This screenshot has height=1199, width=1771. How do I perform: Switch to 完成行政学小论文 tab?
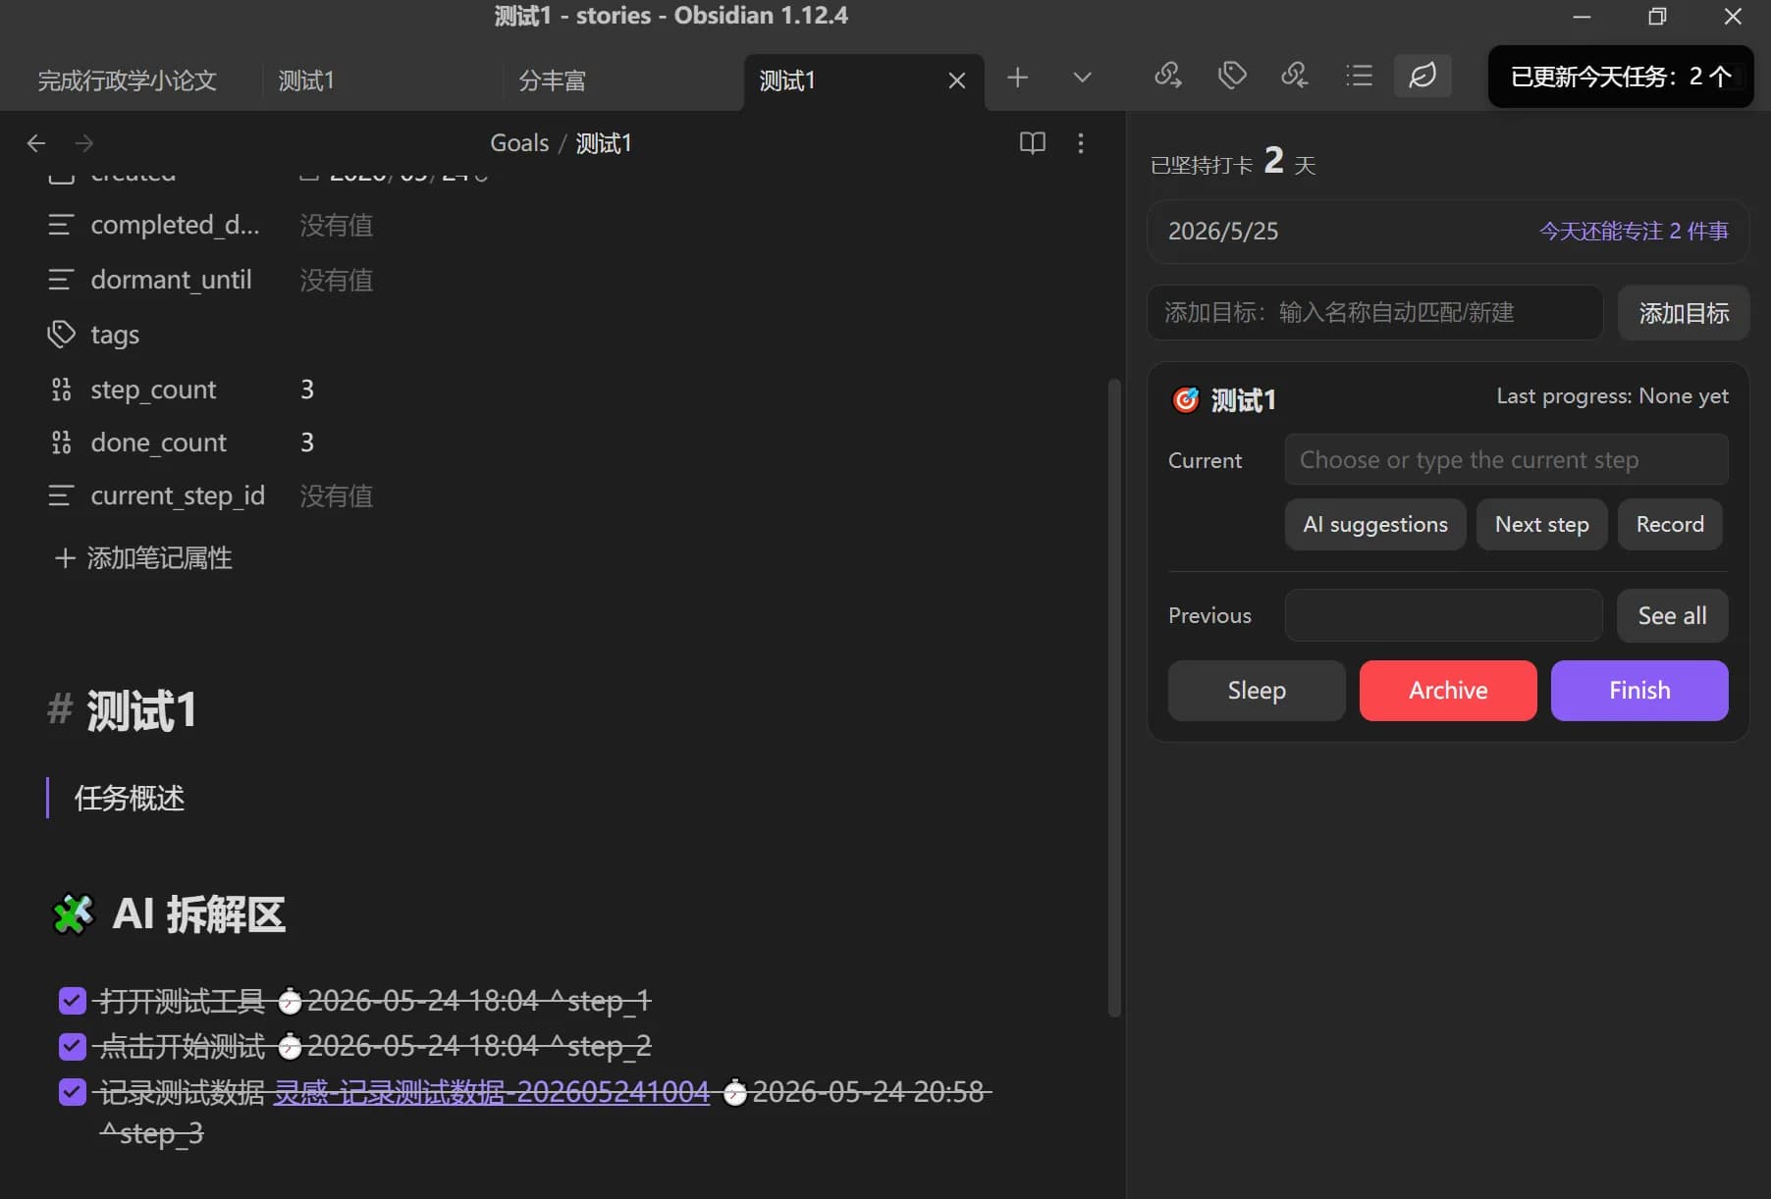coord(127,80)
